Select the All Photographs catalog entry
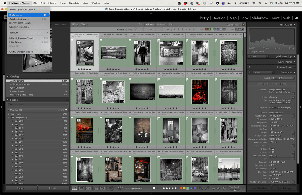Image resolution: width=302 pixels, height=195 pixels. [x=37, y=81]
